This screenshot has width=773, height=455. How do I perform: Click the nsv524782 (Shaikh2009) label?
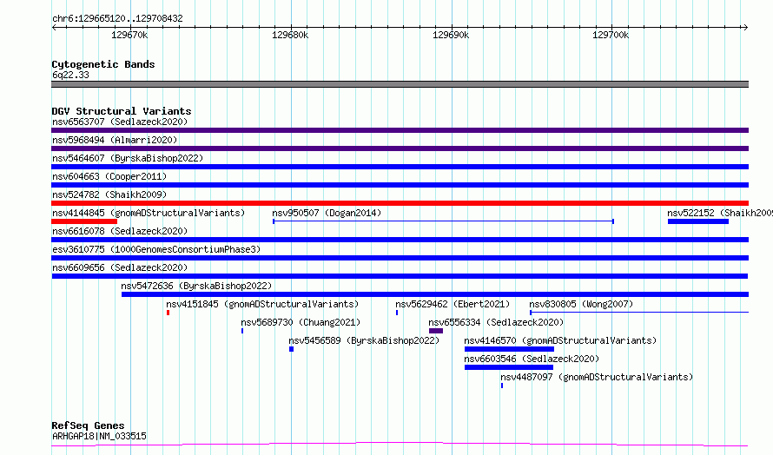coord(109,195)
